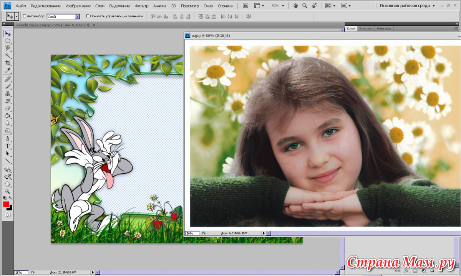The image size is (461, 276).
Task: Enable the Автовыбор checkbox
Action: point(25,16)
